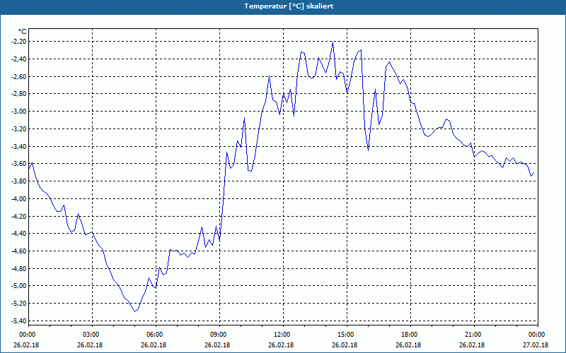Choose the -5,00 y-axis value
This screenshot has height=353, width=566.
[19, 286]
